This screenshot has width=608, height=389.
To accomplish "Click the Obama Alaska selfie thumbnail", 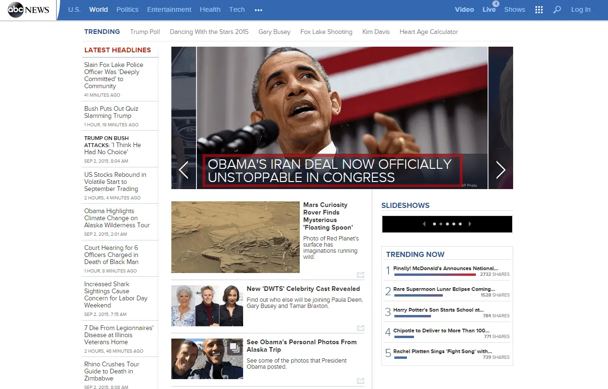I will pos(207,359).
